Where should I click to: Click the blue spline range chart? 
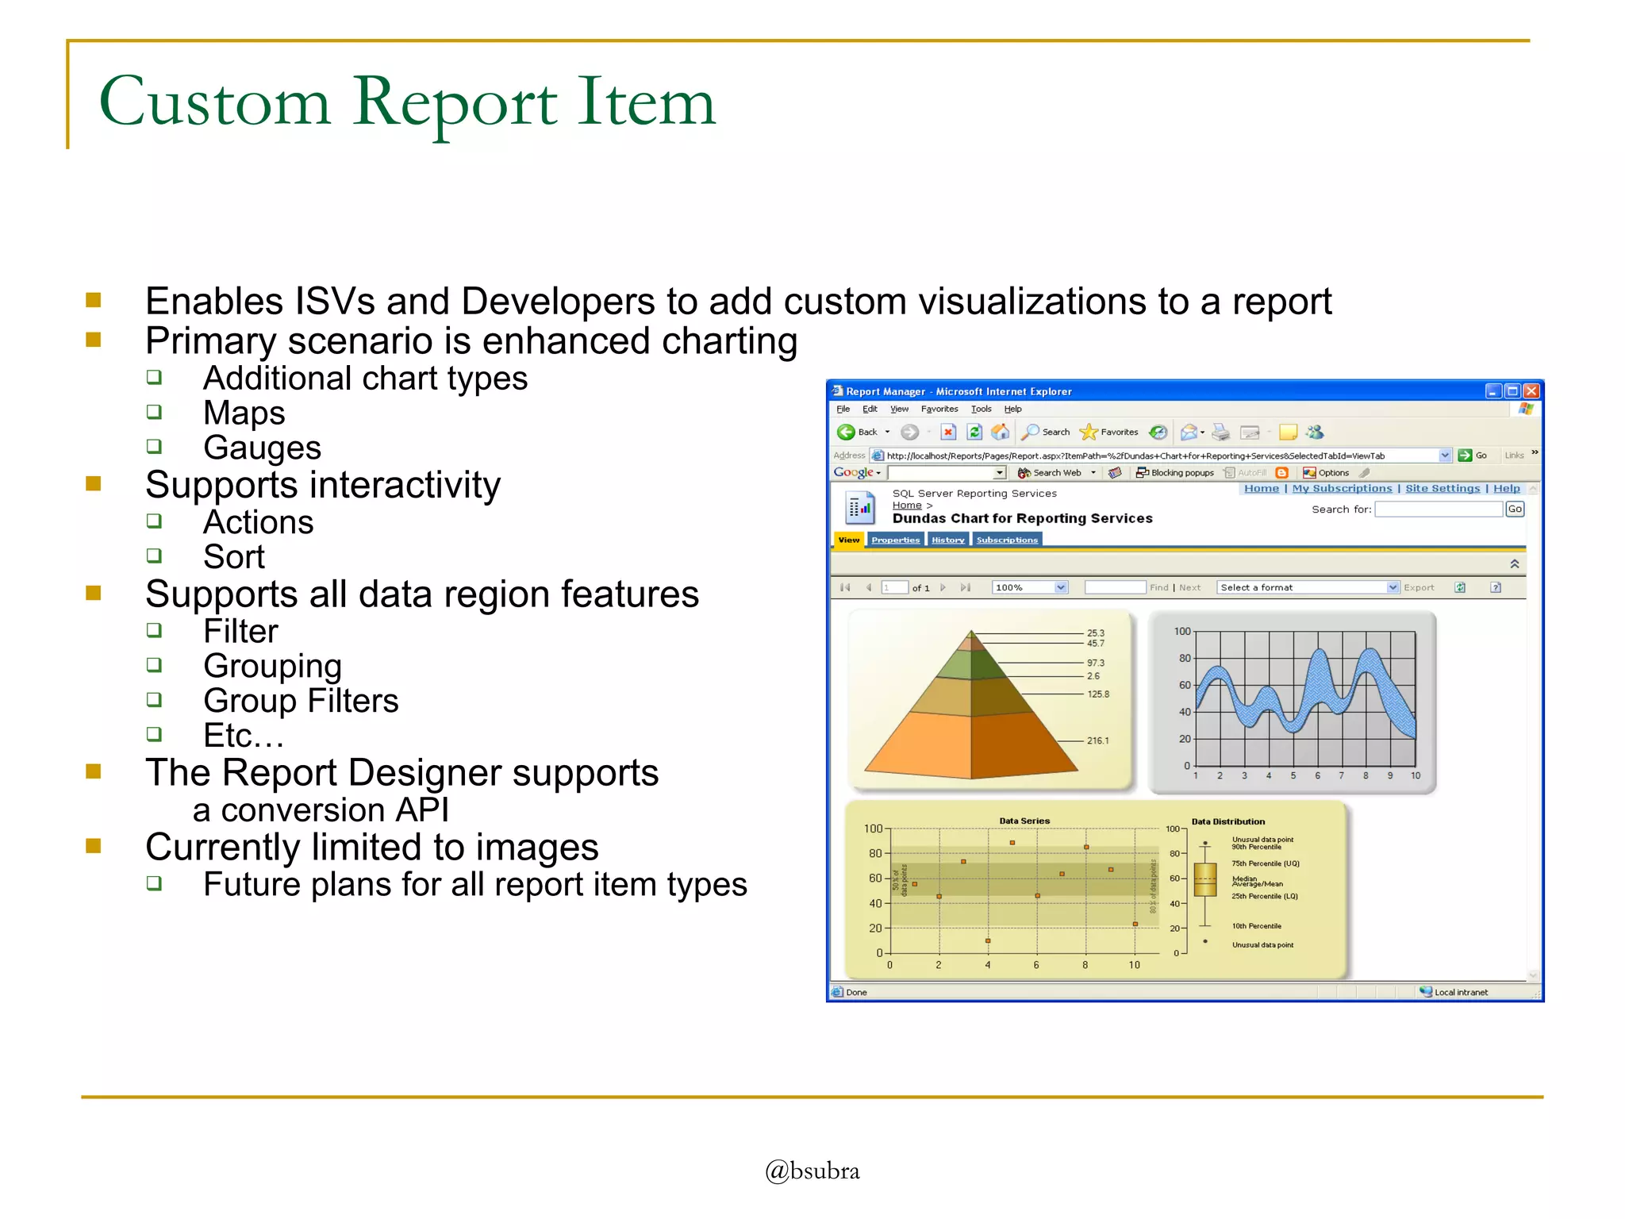click(x=1293, y=702)
